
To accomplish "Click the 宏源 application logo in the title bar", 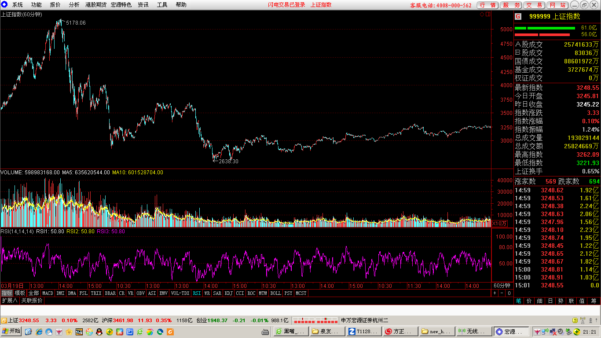I will pyautogui.click(x=4, y=4).
